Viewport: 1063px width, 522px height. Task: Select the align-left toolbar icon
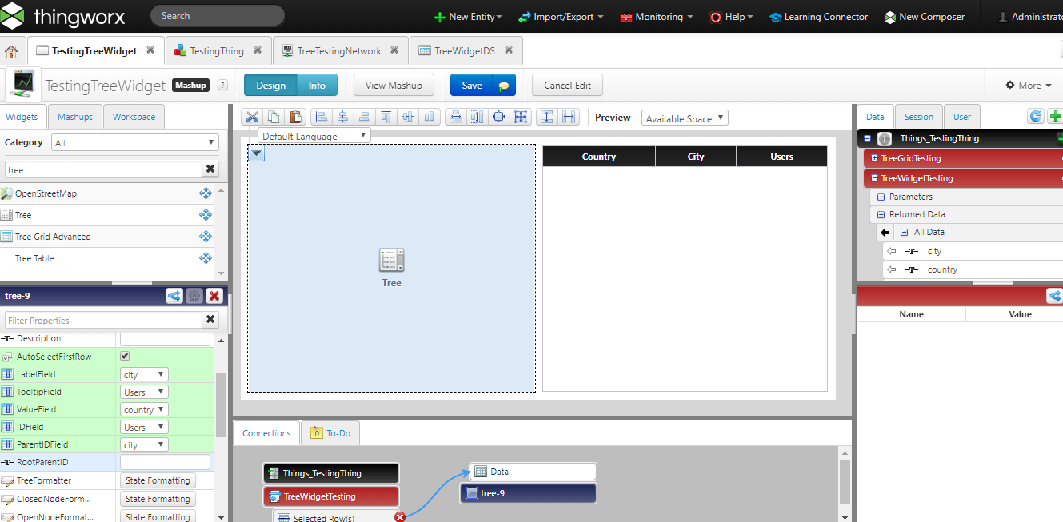click(x=321, y=116)
